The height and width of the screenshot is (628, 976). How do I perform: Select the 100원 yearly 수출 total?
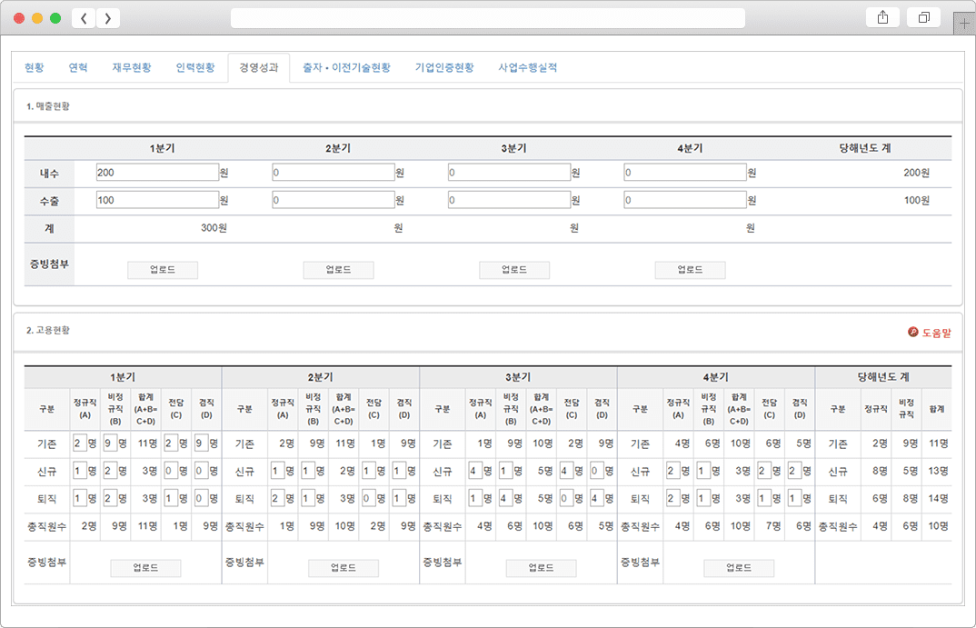pos(916,200)
